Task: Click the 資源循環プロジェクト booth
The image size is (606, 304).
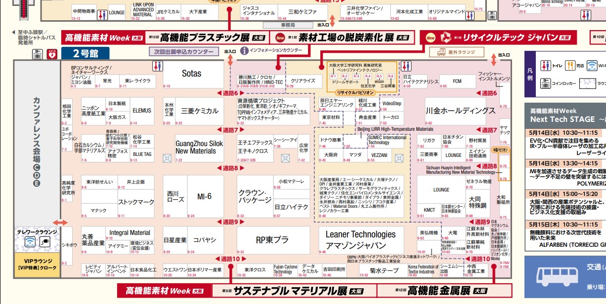Action: [274, 111]
